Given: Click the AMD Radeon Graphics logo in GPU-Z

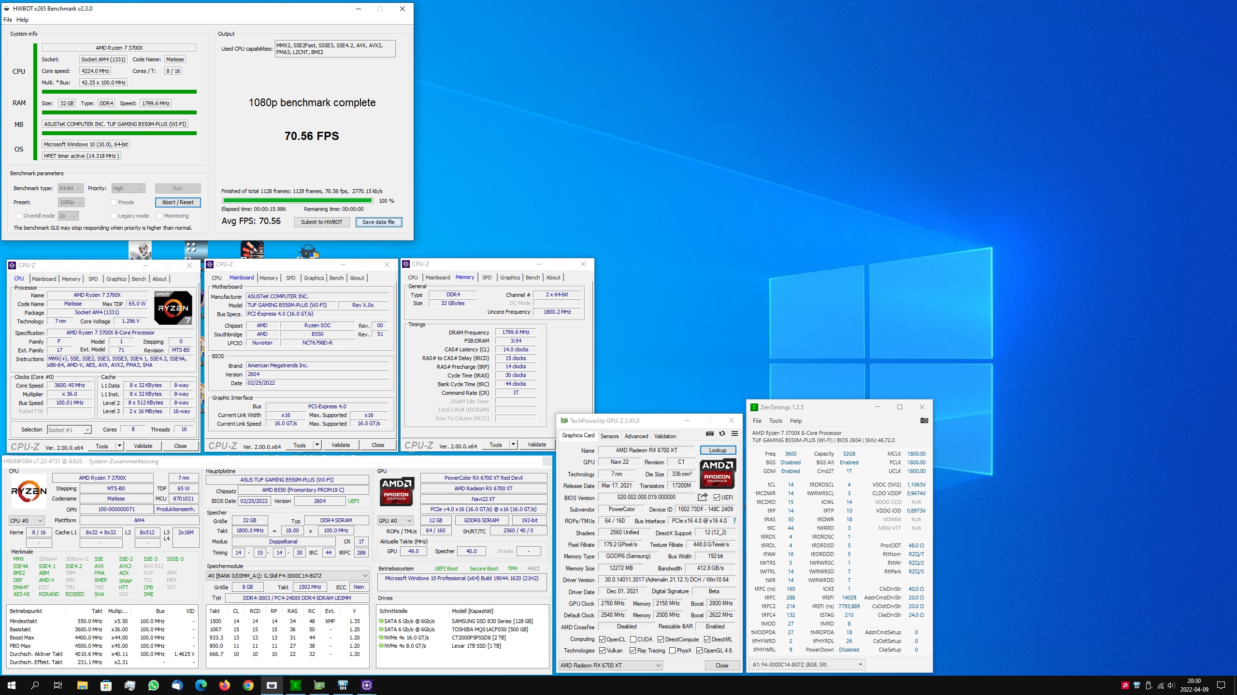Looking at the screenshot, I should coord(718,474).
